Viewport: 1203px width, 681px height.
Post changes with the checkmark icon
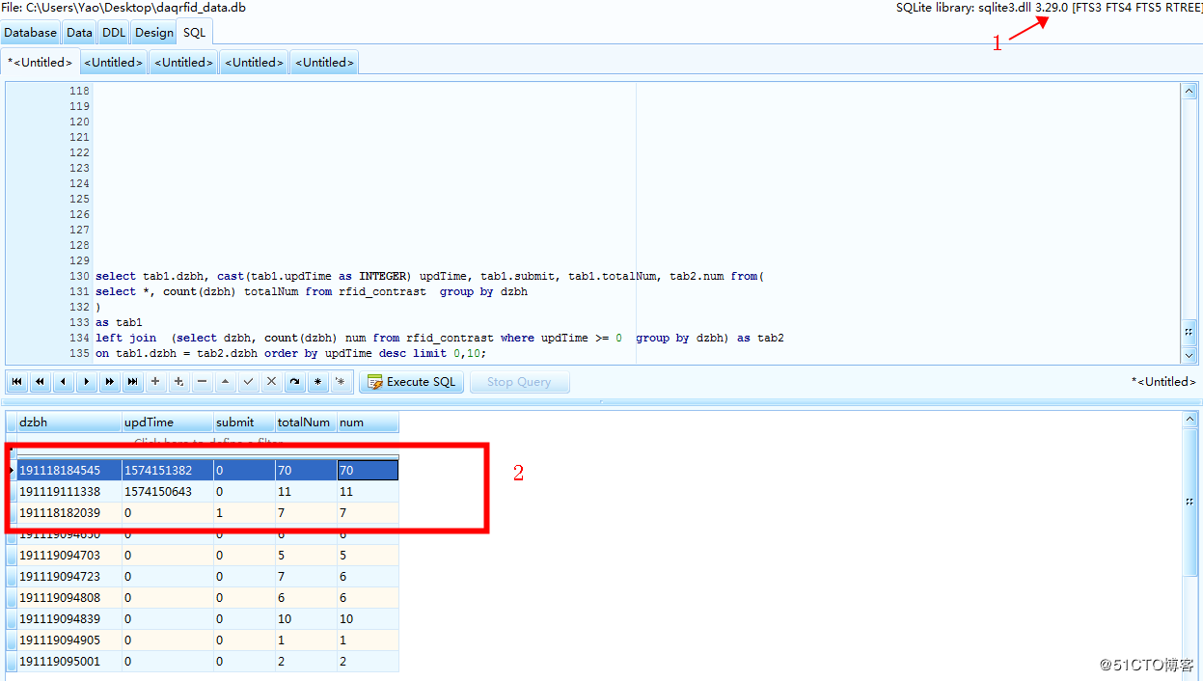tap(249, 382)
